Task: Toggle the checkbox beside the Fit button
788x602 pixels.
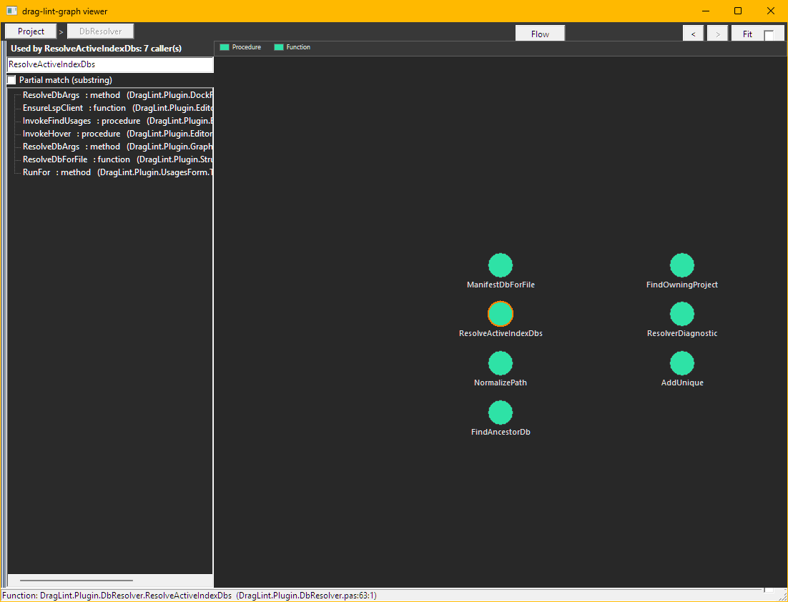Action: [769, 35]
